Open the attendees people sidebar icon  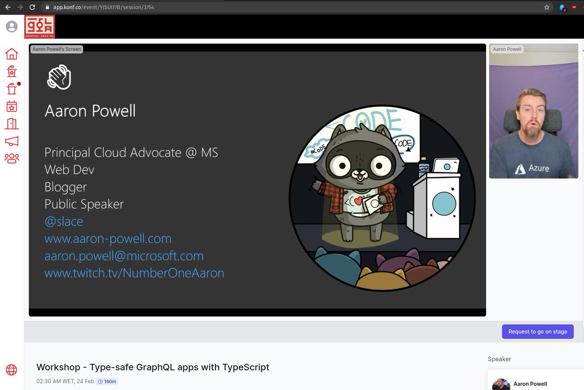click(x=12, y=158)
